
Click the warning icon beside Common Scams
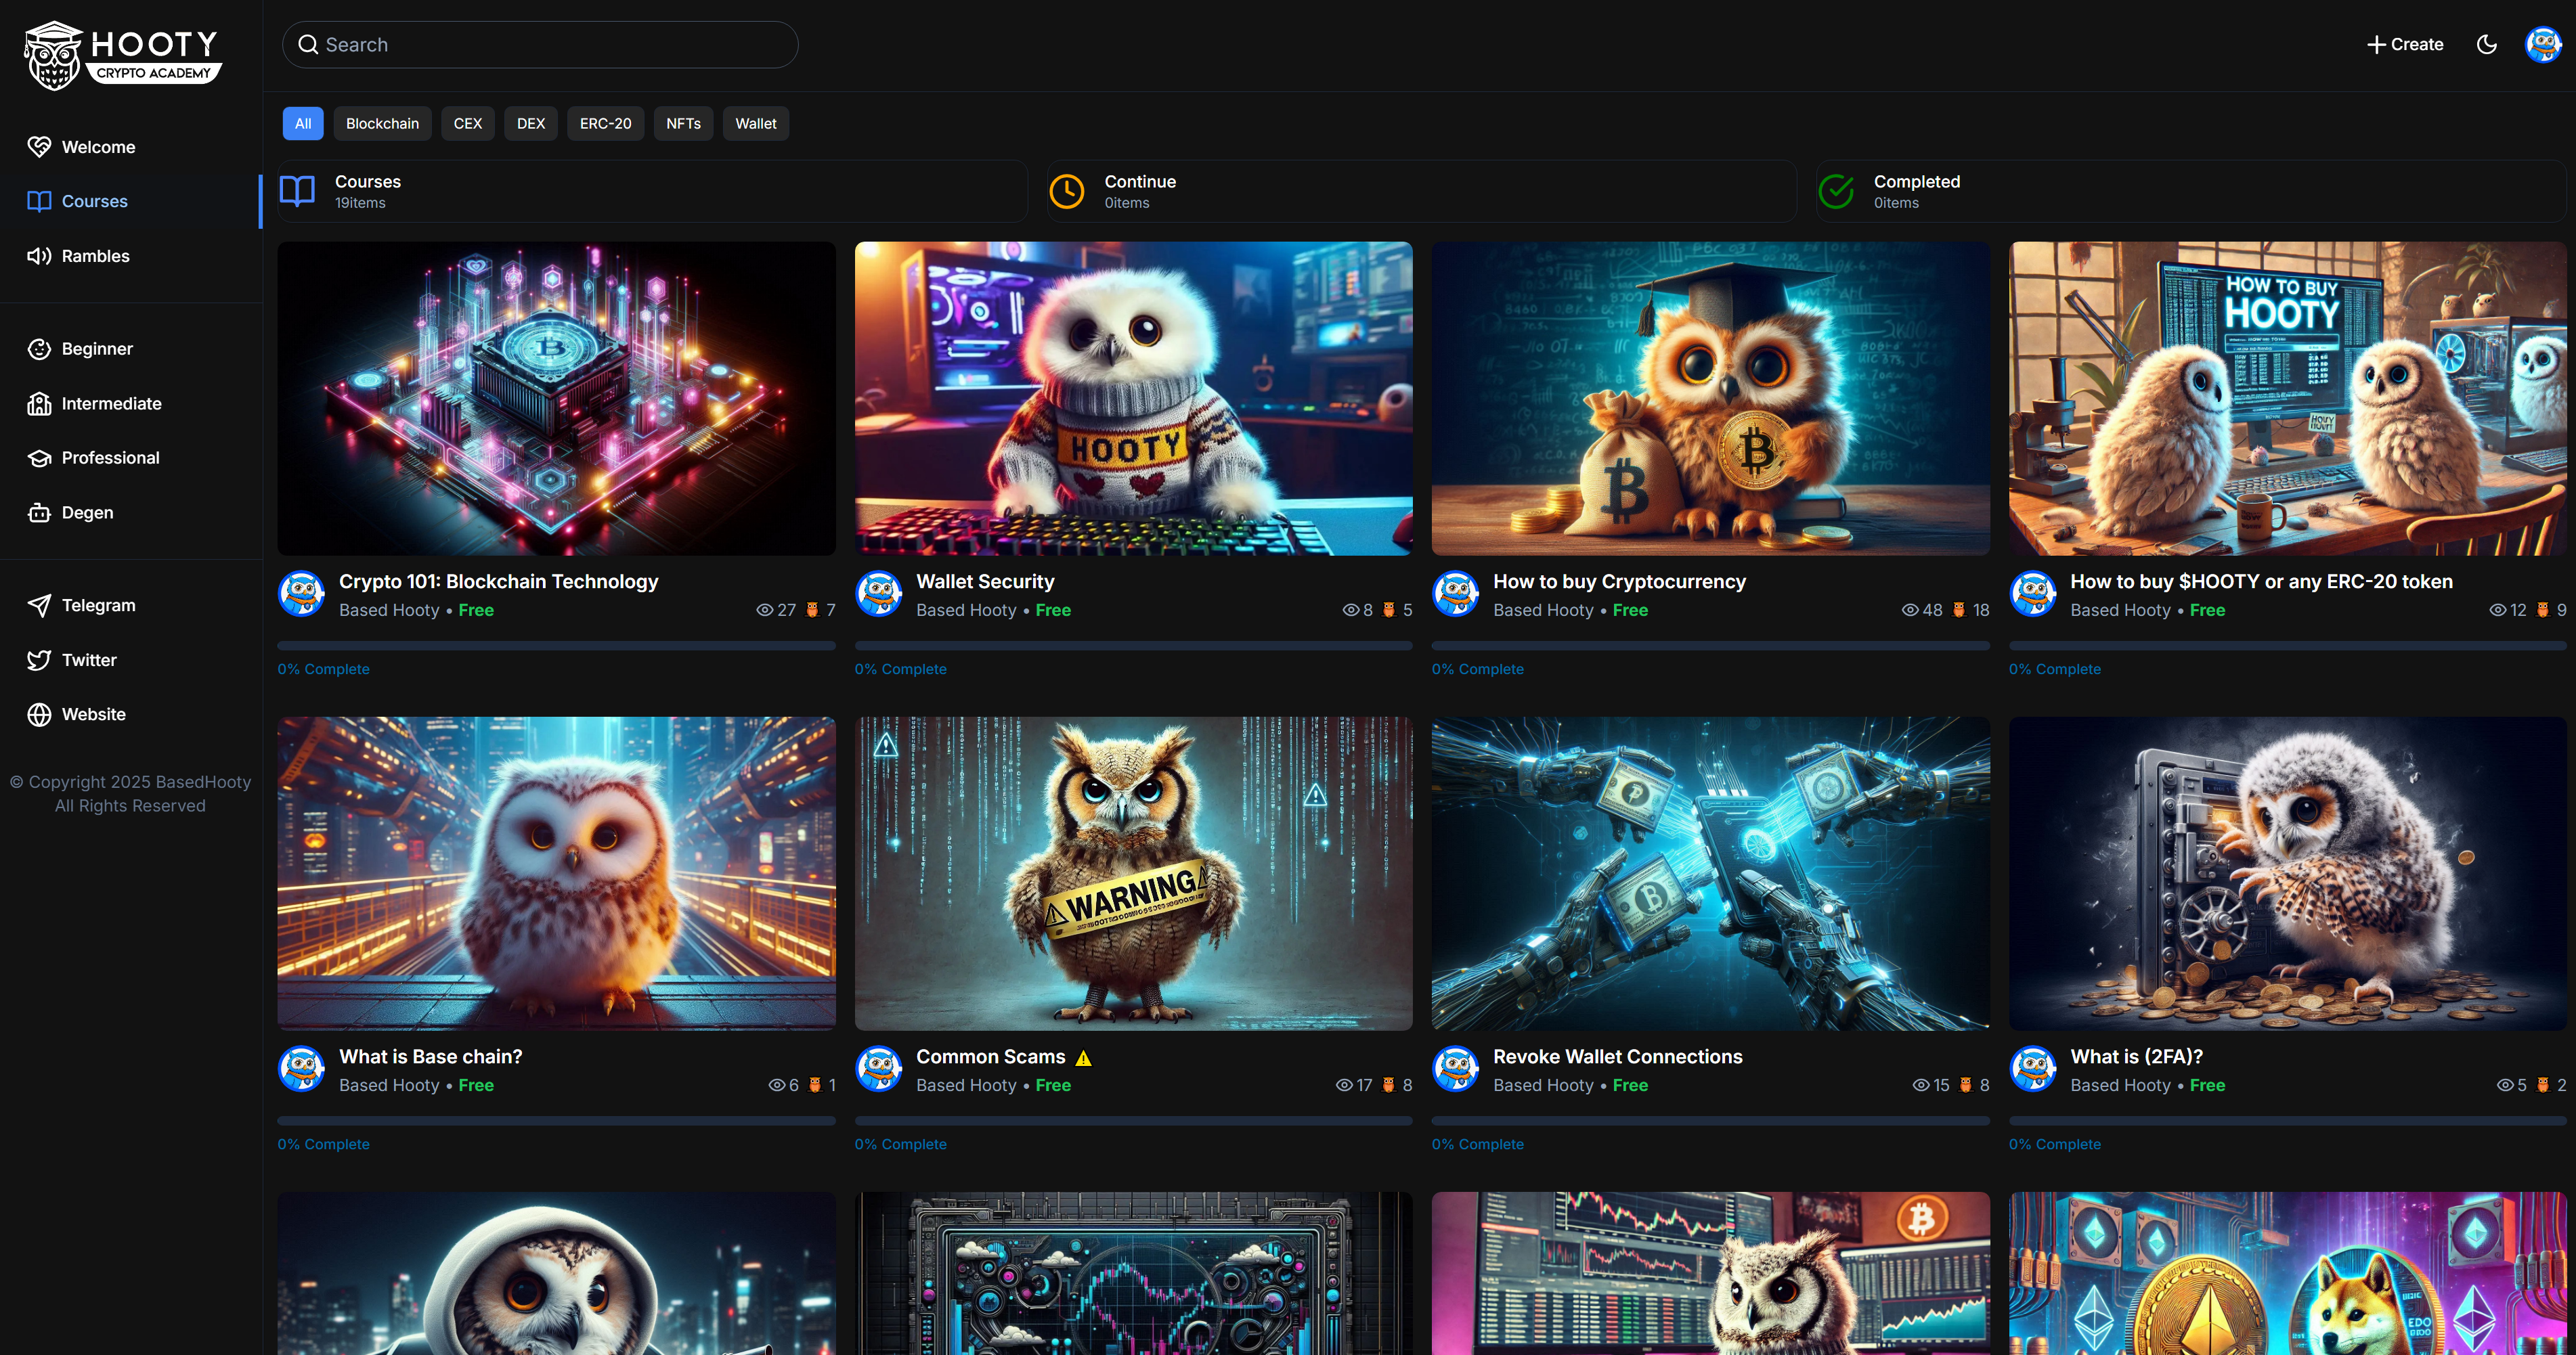click(1083, 1058)
